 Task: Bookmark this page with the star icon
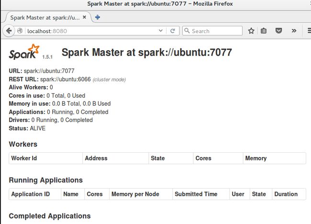(251, 31)
